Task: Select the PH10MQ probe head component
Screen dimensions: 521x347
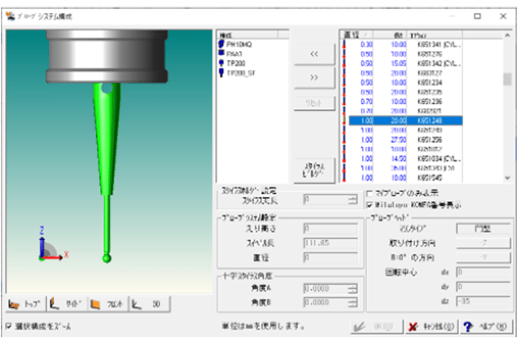Action: 235,44
